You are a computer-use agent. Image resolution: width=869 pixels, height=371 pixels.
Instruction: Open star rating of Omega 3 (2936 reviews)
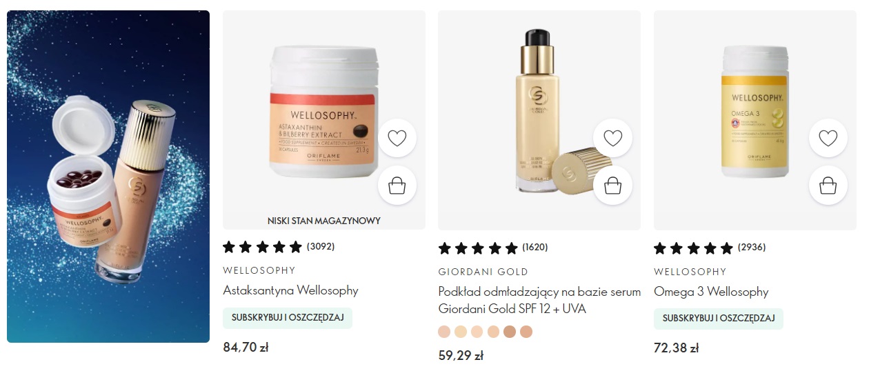[710, 248]
